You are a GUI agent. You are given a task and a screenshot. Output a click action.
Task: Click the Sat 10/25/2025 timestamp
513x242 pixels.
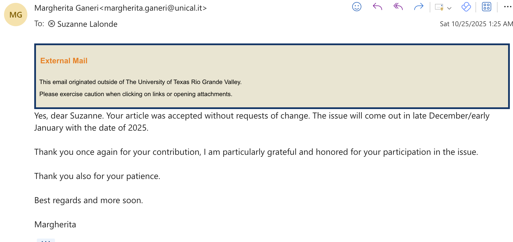pyautogui.click(x=476, y=24)
